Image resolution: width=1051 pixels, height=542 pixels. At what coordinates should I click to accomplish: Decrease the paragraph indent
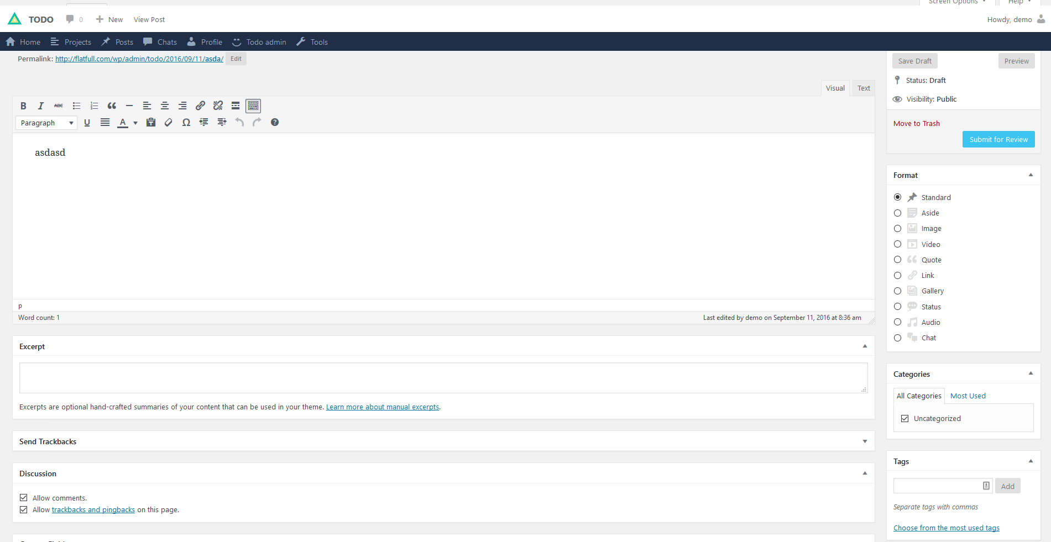point(204,123)
